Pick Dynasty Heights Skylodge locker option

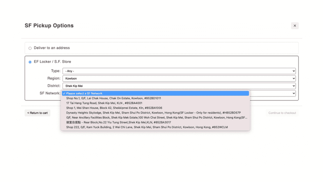[155, 112]
